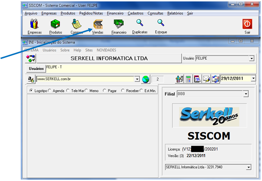Open the Produtos toolbar icon

(55, 24)
